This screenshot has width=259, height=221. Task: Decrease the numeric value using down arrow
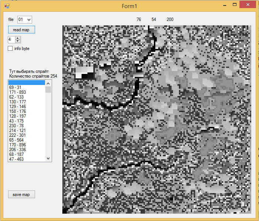point(18,41)
